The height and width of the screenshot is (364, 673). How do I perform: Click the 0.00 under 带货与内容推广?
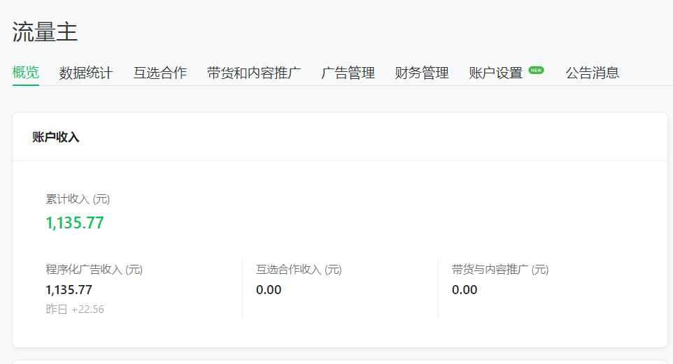tap(465, 290)
